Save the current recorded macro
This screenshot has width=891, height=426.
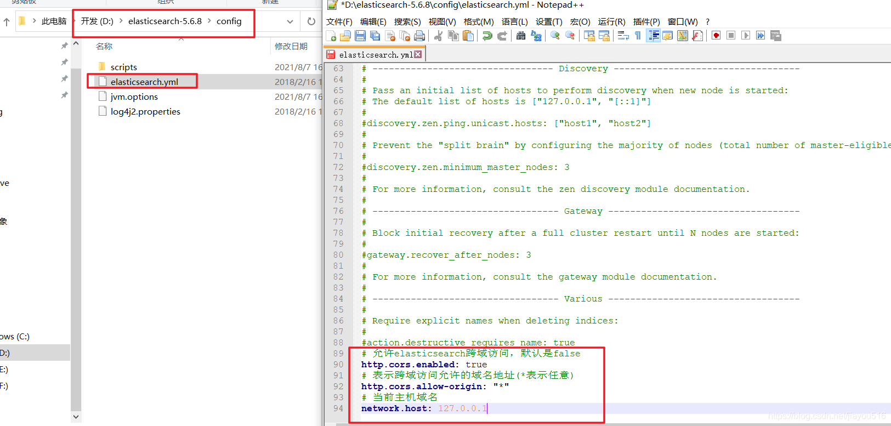point(775,36)
